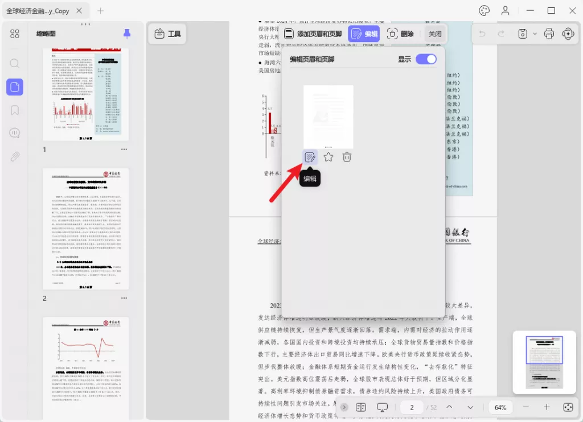Expand the collapsed bottom toolbar arrow
This screenshot has height=422, width=583.
tap(344, 407)
